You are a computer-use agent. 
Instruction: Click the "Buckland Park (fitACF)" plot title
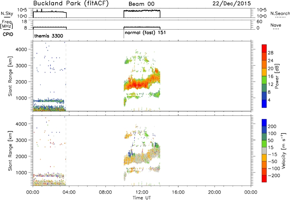[x=71, y=3]
